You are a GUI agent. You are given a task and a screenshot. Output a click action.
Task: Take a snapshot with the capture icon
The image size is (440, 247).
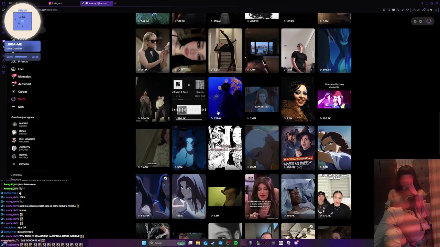click(x=389, y=10)
